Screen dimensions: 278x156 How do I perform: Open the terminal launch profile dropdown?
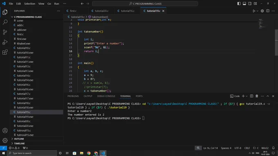coord(247,96)
